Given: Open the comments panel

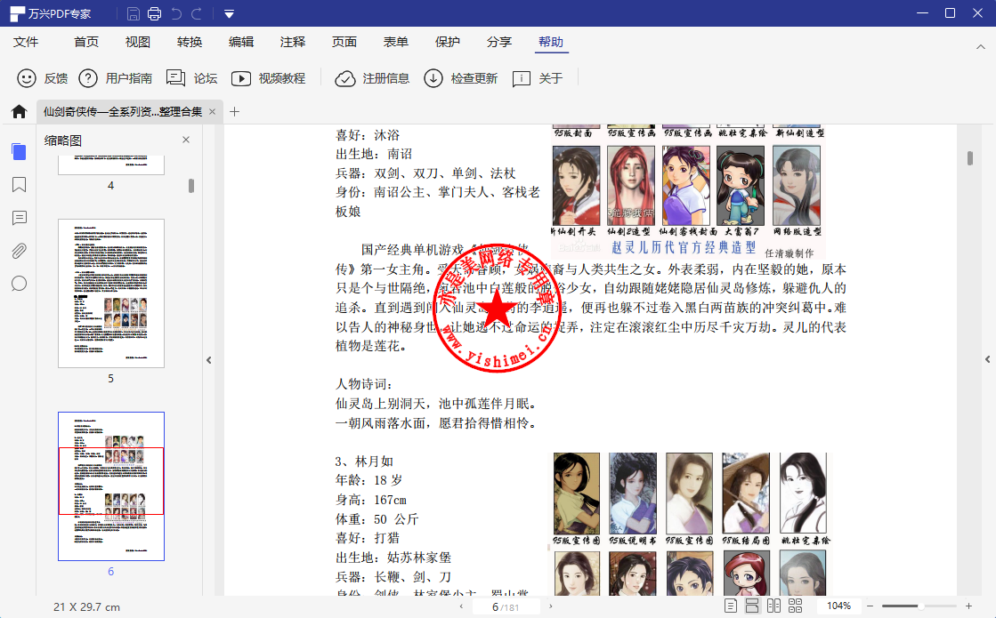Looking at the screenshot, I should point(19,218).
